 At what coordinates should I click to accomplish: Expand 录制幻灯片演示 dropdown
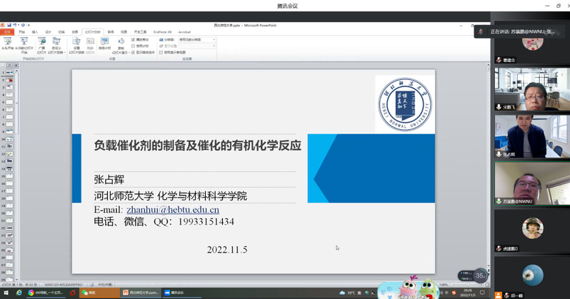121,50
